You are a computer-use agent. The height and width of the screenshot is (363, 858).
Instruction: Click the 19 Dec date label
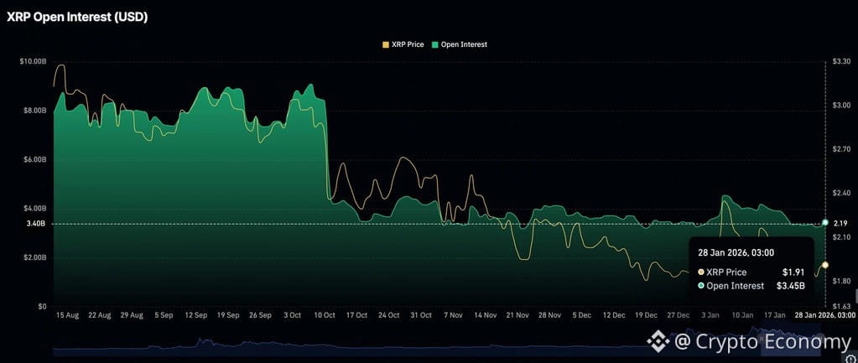(x=646, y=316)
